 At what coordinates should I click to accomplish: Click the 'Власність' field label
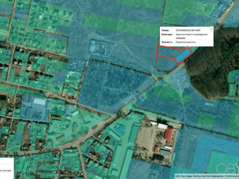click(x=167, y=42)
